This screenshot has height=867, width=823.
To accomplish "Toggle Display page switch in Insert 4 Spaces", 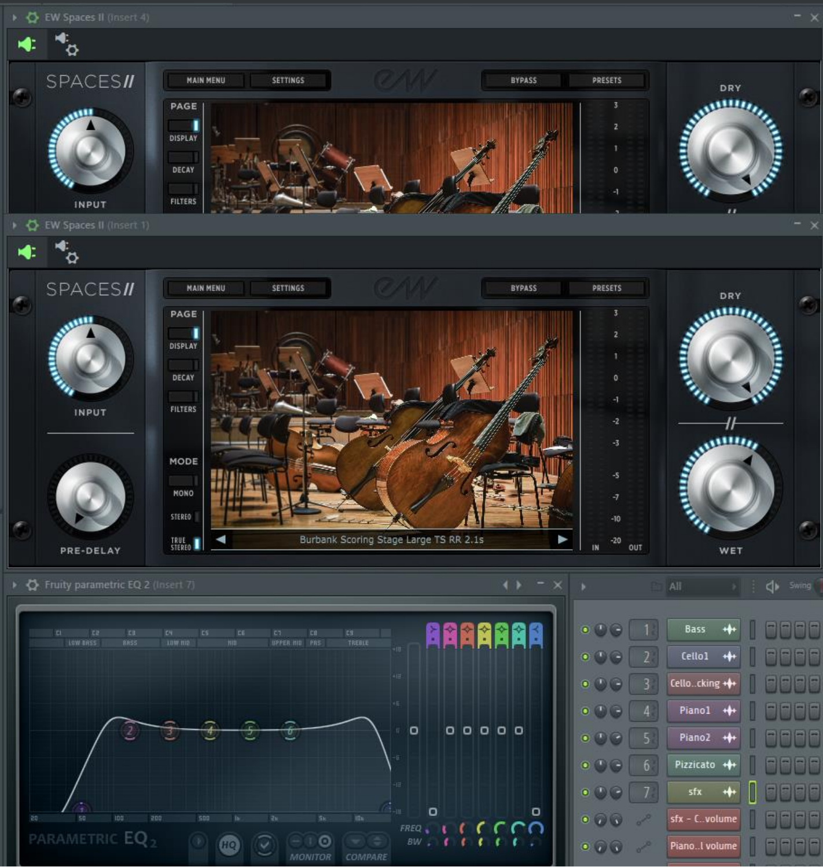I will pyautogui.click(x=183, y=125).
